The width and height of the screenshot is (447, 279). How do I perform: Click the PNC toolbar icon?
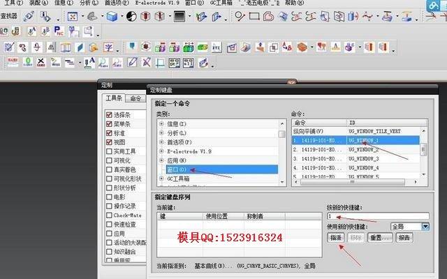click(59, 31)
